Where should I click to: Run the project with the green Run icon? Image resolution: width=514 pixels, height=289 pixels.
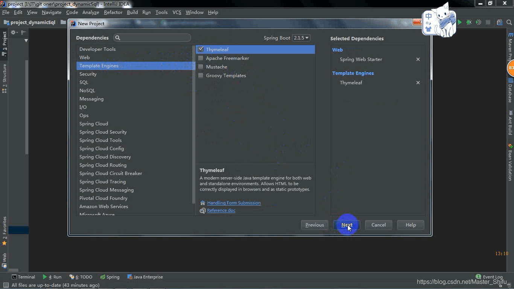pyautogui.click(x=459, y=23)
